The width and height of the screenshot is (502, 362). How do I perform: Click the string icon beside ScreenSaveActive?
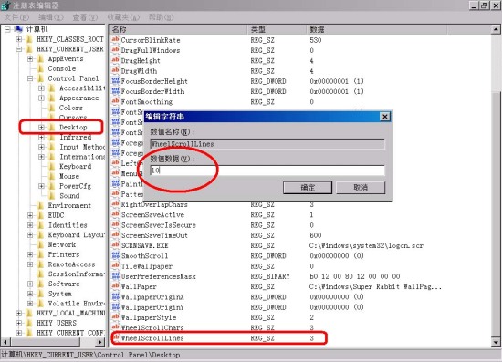(115, 214)
